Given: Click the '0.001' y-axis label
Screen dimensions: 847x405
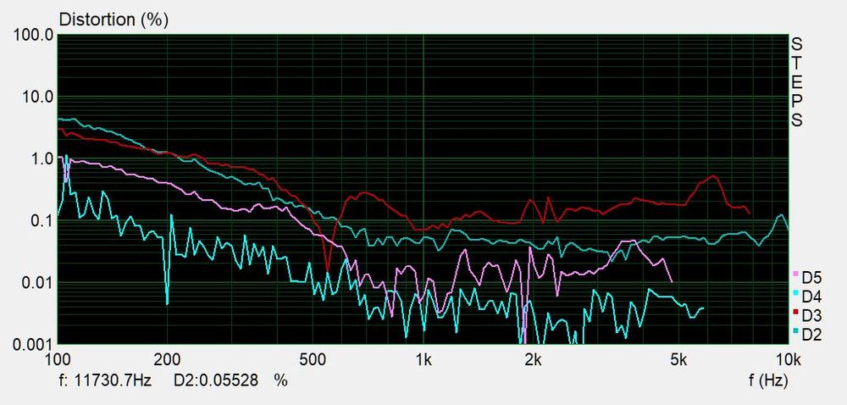Looking at the screenshot, I should tap(34, 344).
